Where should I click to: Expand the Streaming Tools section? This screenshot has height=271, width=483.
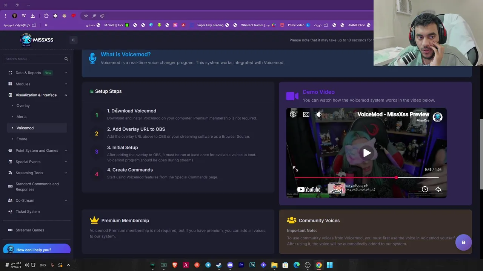(x=37, y=173)
